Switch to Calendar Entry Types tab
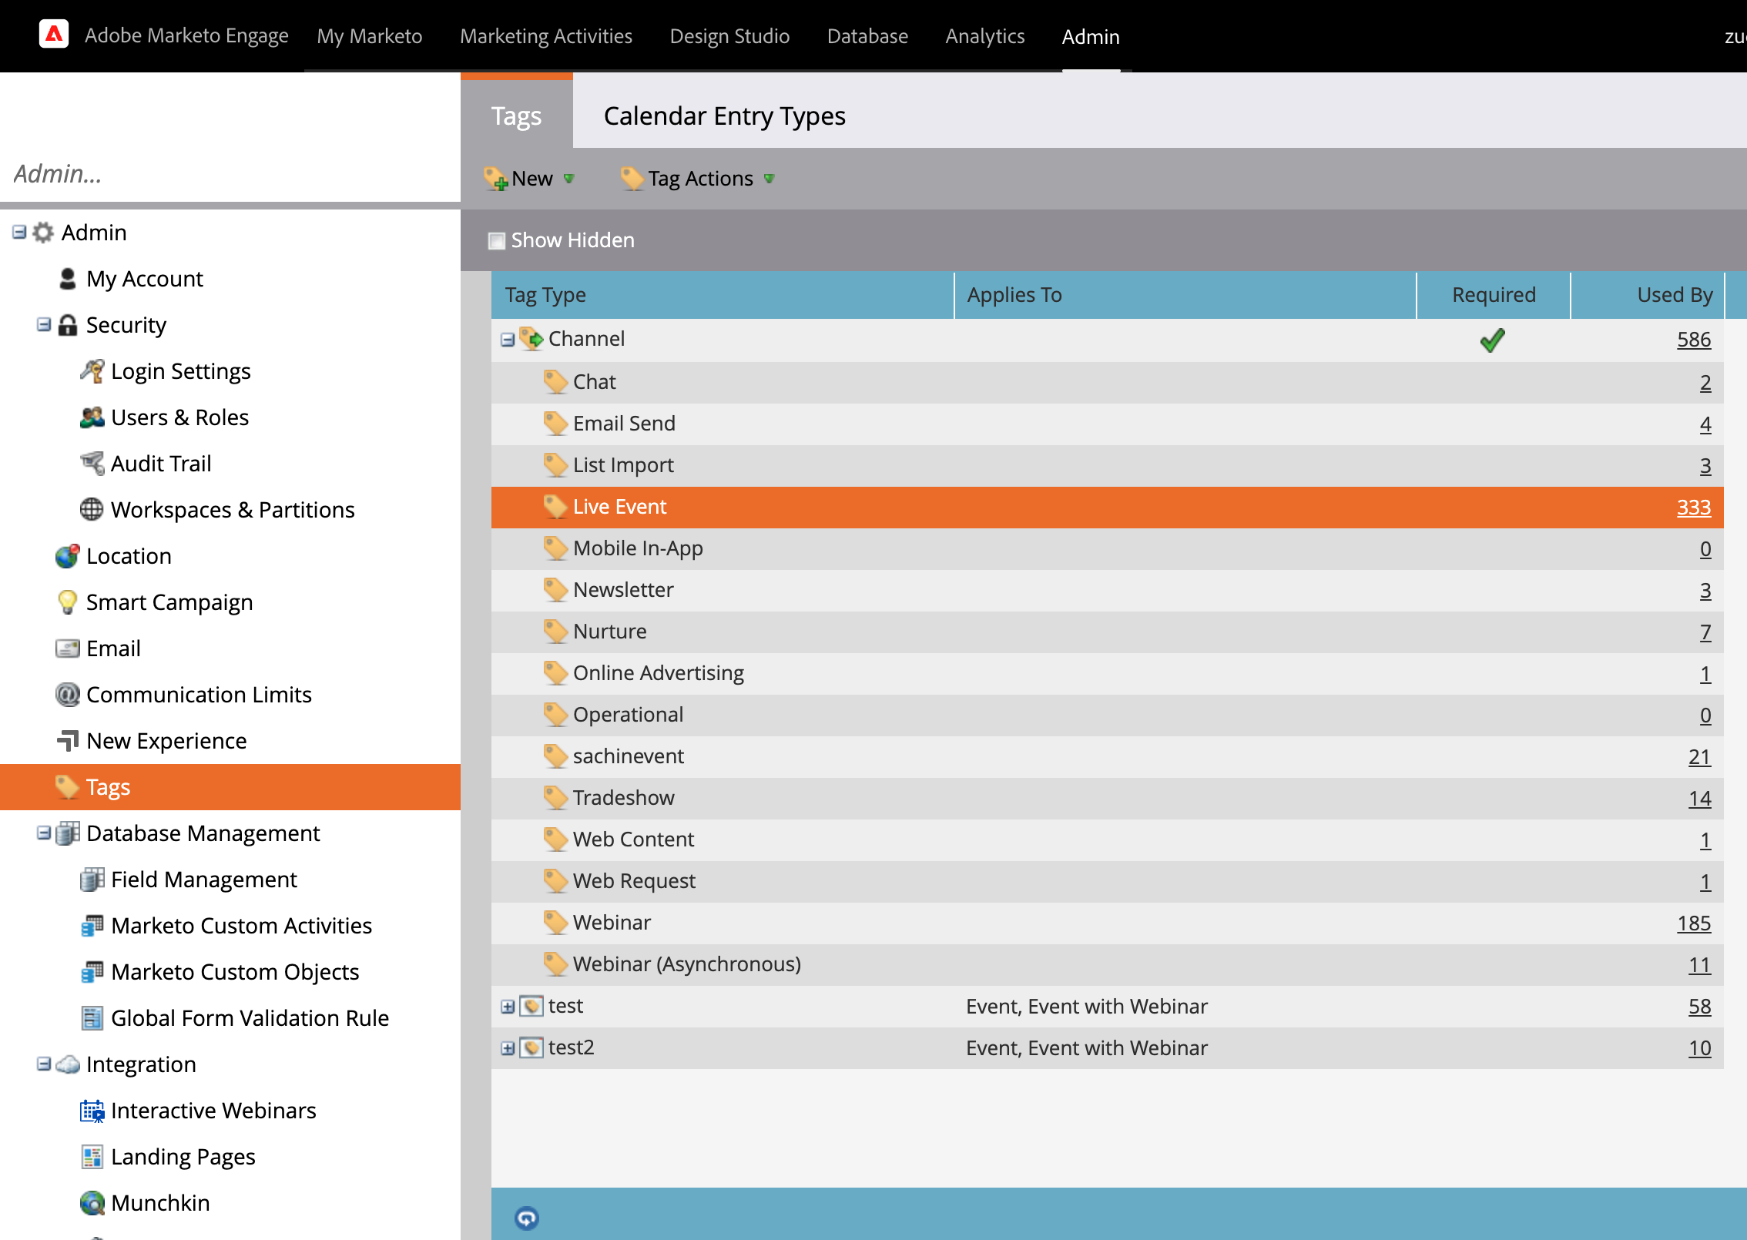This screenshot has width=1747, height=1240. click(x=724, y=116)
